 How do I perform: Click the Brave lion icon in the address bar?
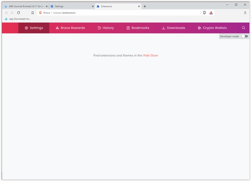[x=40, y=13]
